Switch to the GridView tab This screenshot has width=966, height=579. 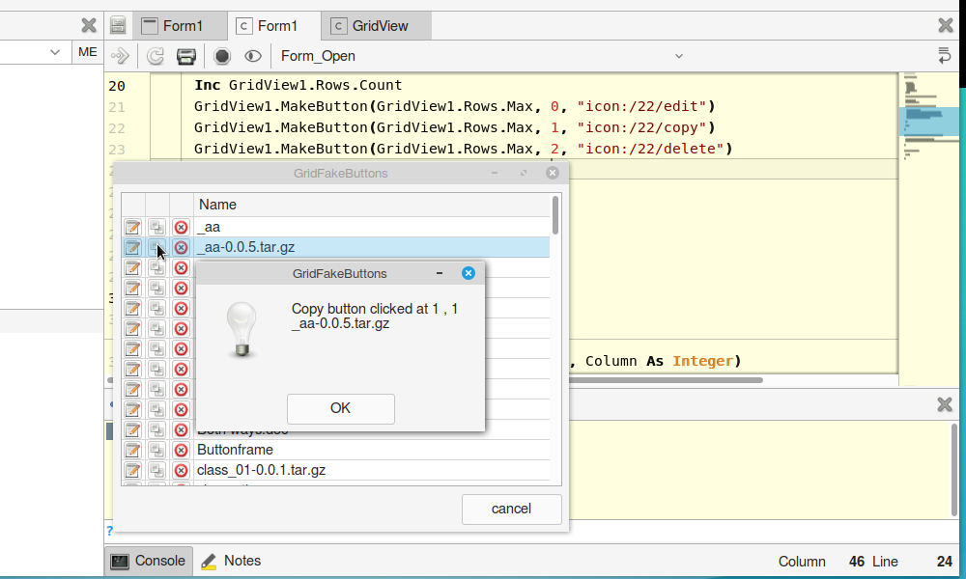[x=378, y=26]
